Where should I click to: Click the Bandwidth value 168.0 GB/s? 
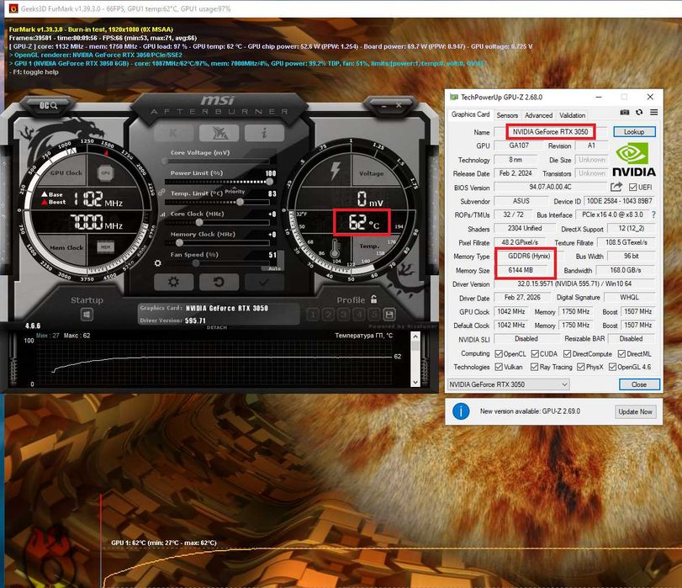coord(625,270)
